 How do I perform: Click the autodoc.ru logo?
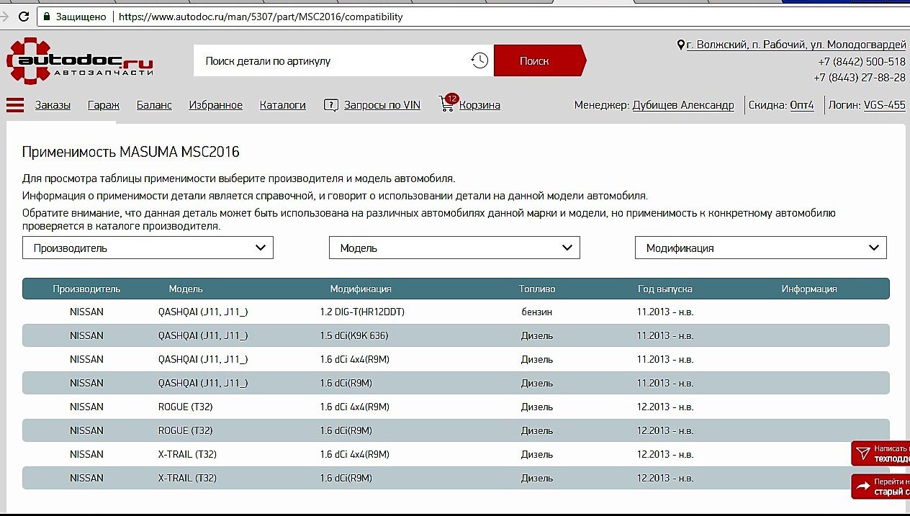pos(80,61)
